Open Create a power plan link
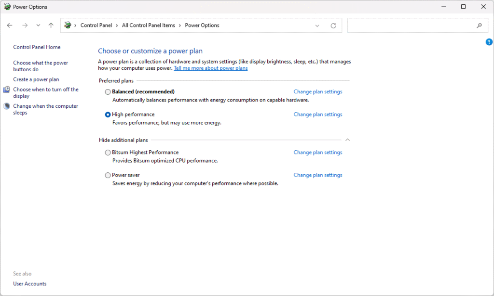The width and height of the screenshot is (494, 296). pos(36,79)
